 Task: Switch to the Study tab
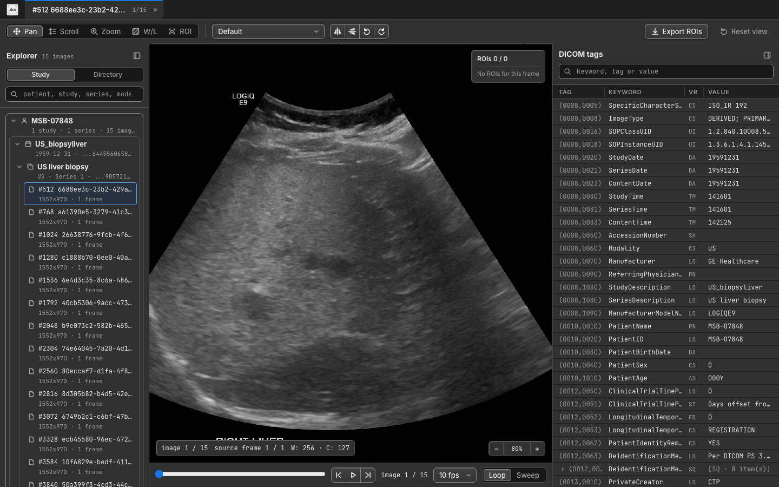(41, 75)
